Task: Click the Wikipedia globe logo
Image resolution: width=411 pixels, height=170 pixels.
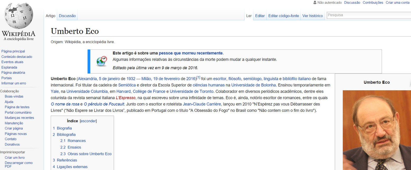Action: pyautogui.click(x=18, y=16)
